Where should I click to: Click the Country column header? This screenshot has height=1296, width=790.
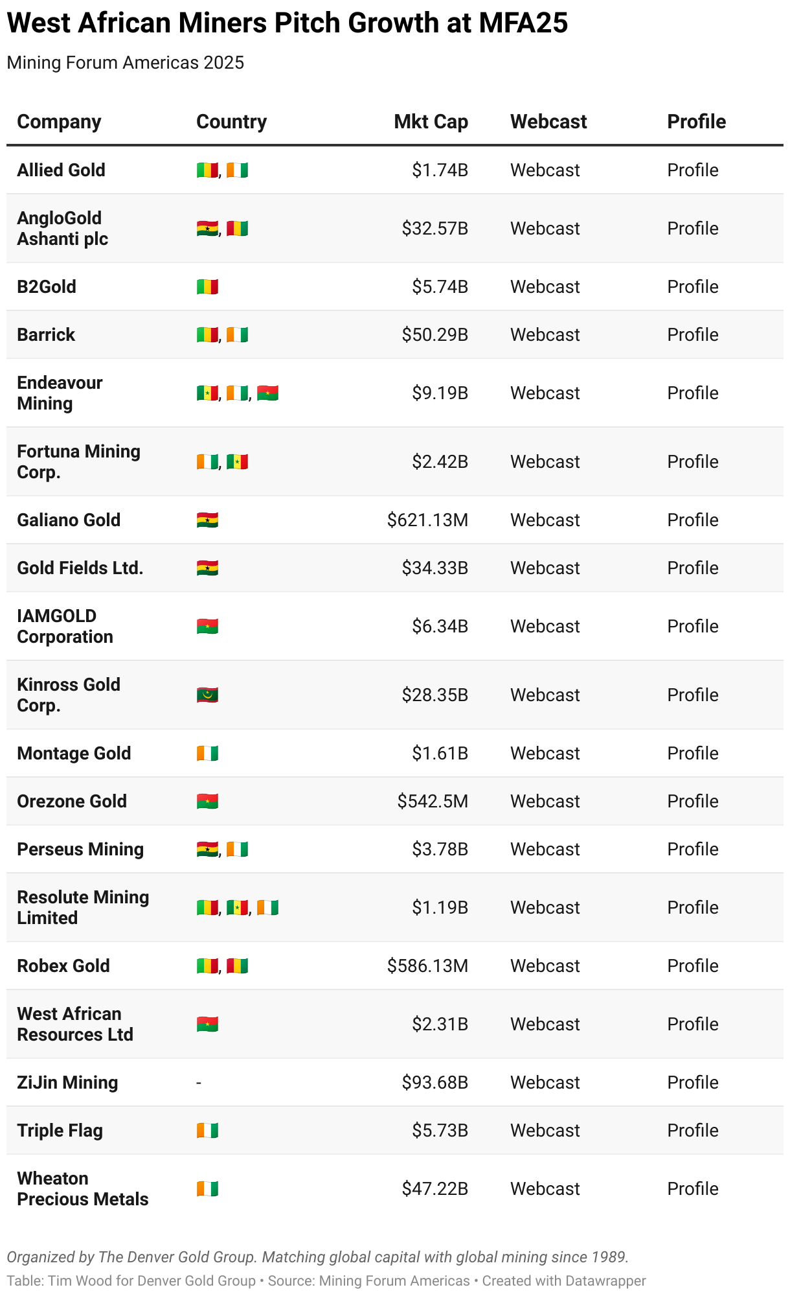(231, 122)
